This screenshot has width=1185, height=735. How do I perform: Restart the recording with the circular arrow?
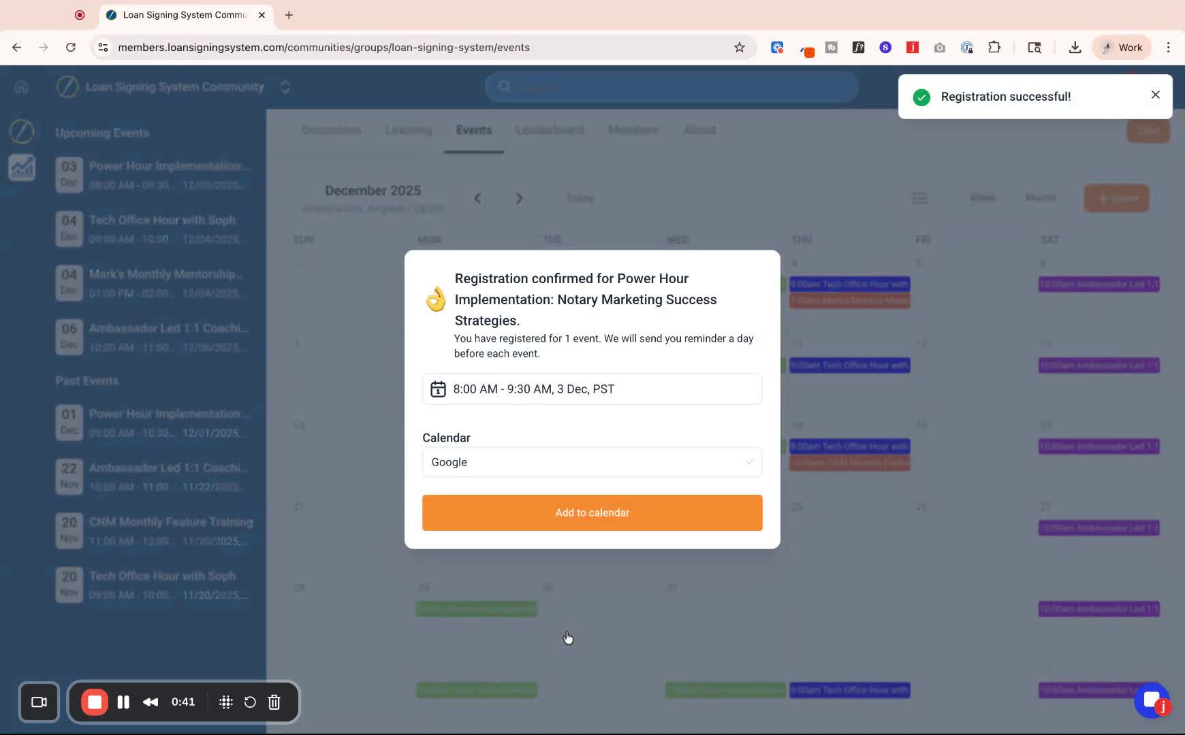tap(250, 702)
